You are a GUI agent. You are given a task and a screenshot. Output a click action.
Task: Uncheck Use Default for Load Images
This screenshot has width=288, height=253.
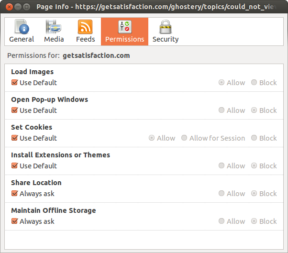14,83
